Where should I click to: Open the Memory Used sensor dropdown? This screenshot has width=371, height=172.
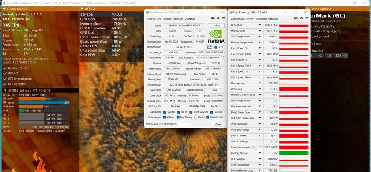[x=260, y=83]
